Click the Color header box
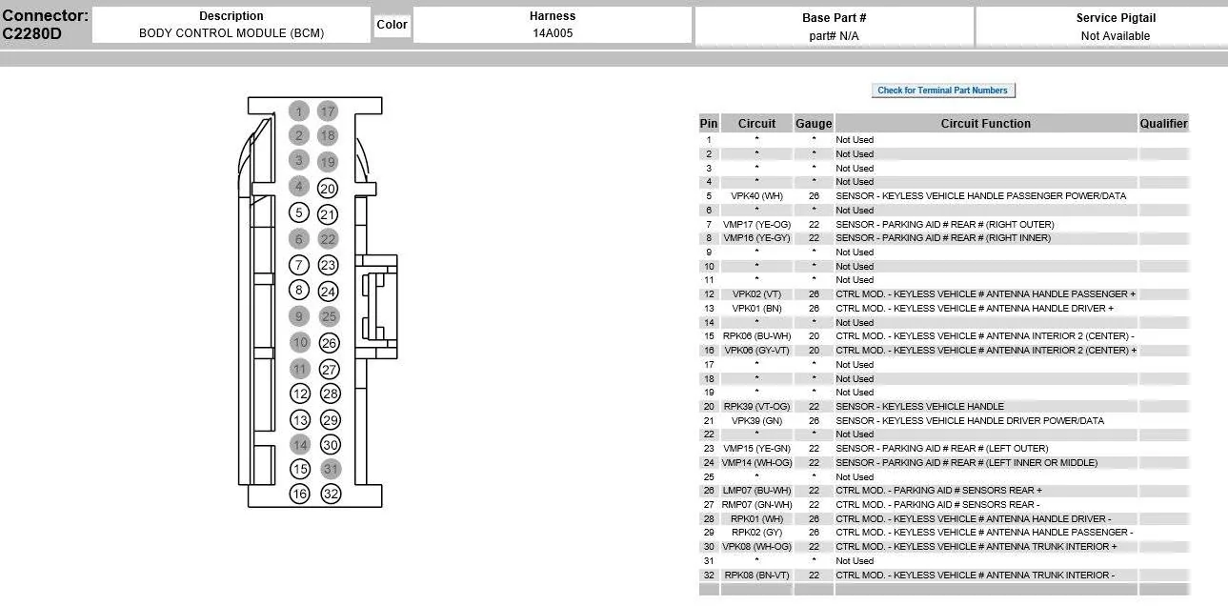Viewport: 1228px width, 606px height. (x=392, y=25)
